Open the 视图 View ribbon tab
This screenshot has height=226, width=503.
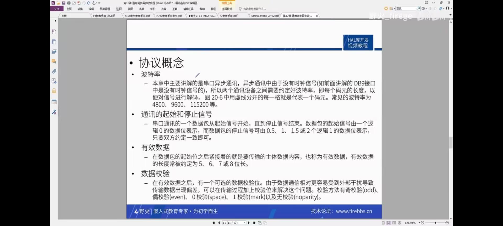pyautogui.click(x=130, y=9)
